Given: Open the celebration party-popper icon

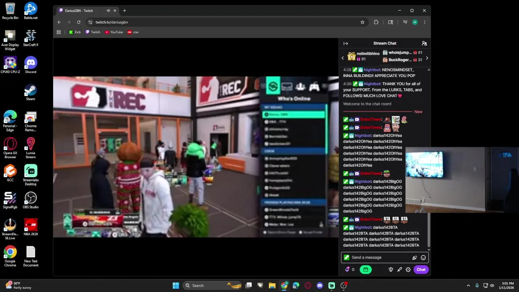Looking at the screenshot, I should pos(414,258).
